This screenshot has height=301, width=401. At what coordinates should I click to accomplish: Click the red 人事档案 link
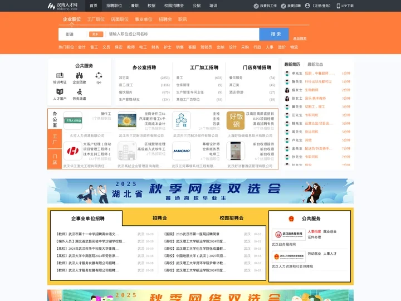pyautogui.click(x=314, y=231)
